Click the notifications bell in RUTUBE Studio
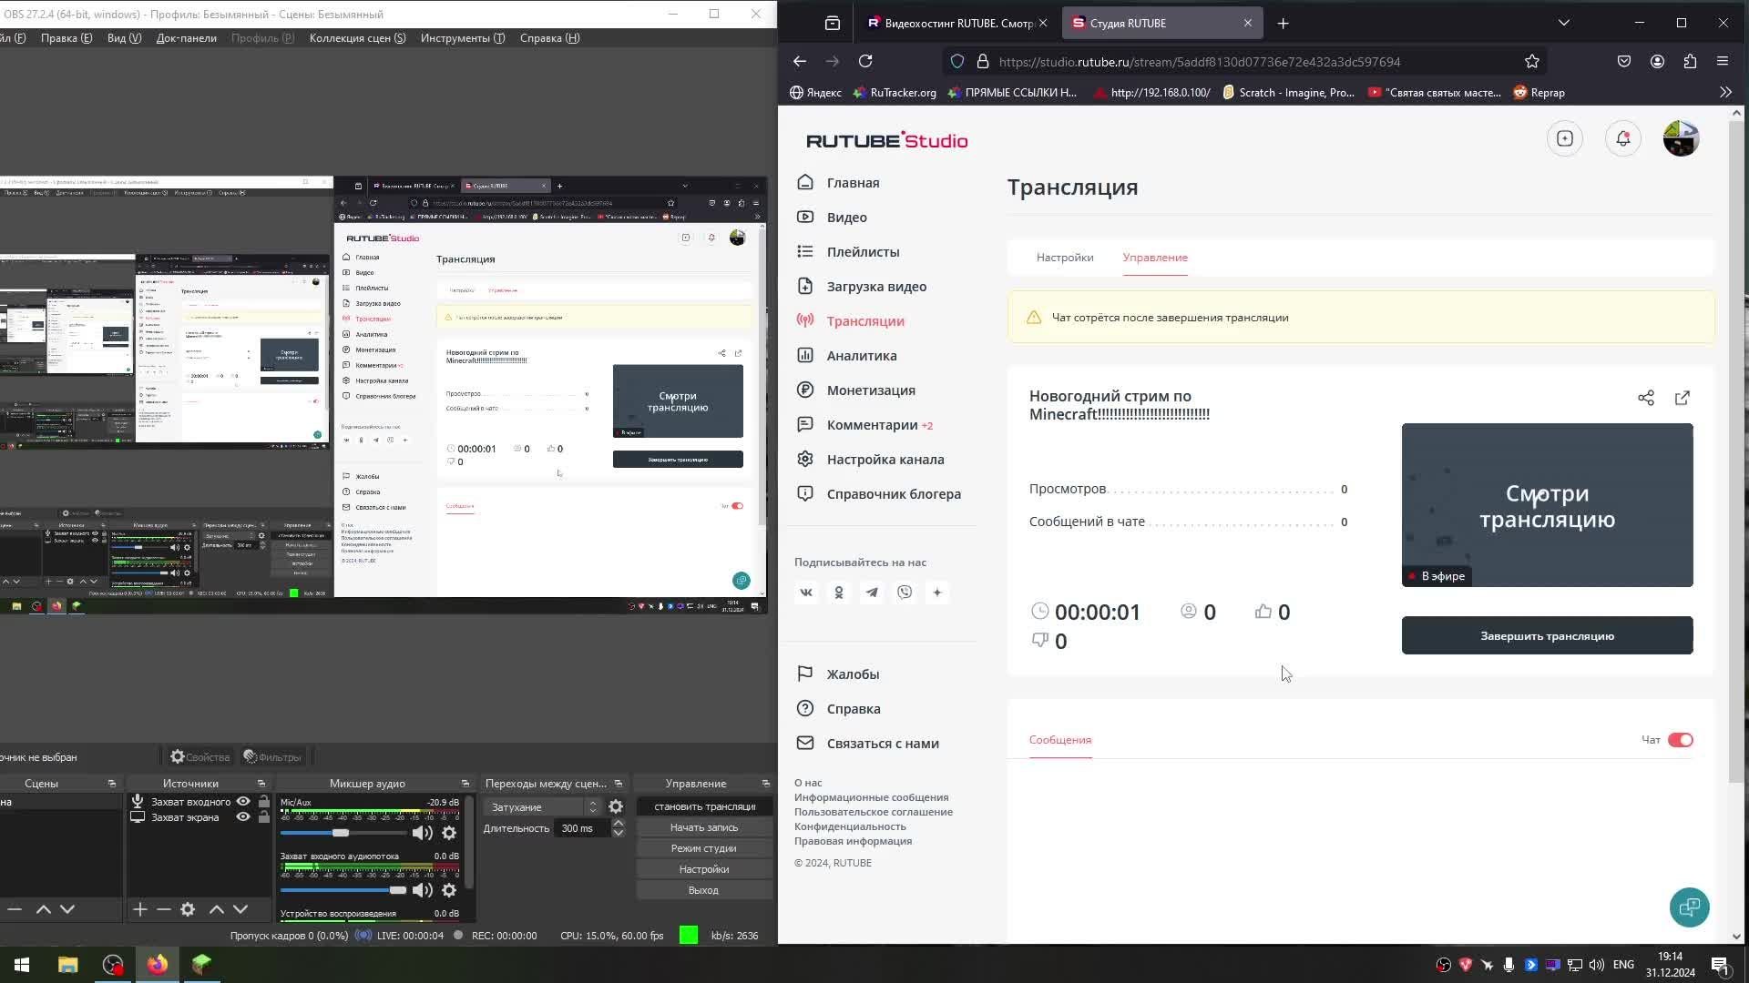Screen dimensions: 1749x983 pos(1622,138)
